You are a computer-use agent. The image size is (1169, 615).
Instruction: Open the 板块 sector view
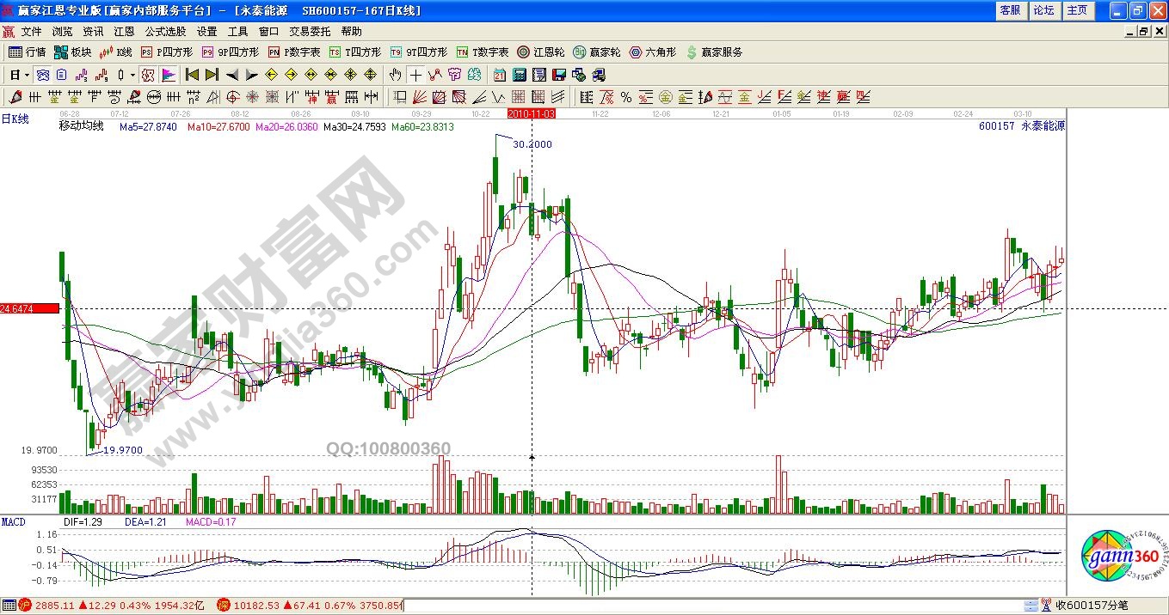(72, 52)
